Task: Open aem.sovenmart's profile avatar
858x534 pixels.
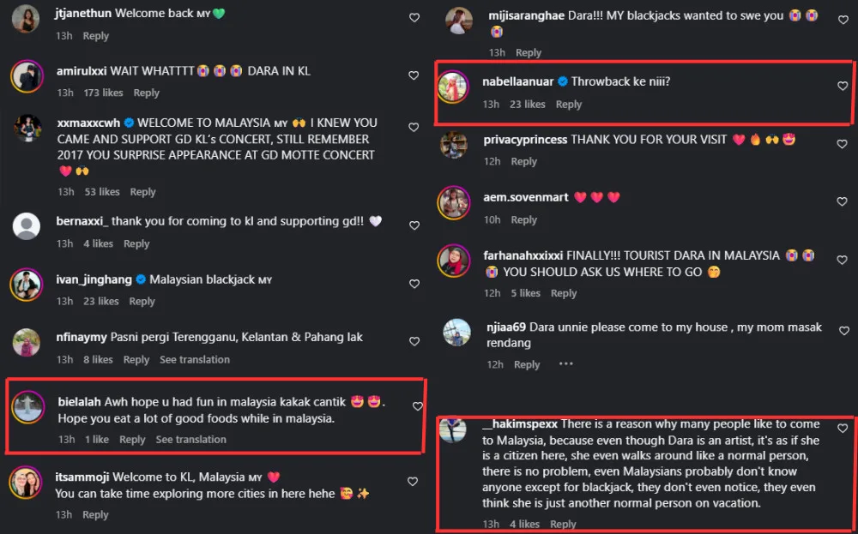Action: (x=454, y=203)
